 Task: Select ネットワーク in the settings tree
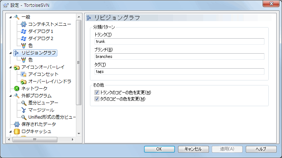[x=34, y=89]
